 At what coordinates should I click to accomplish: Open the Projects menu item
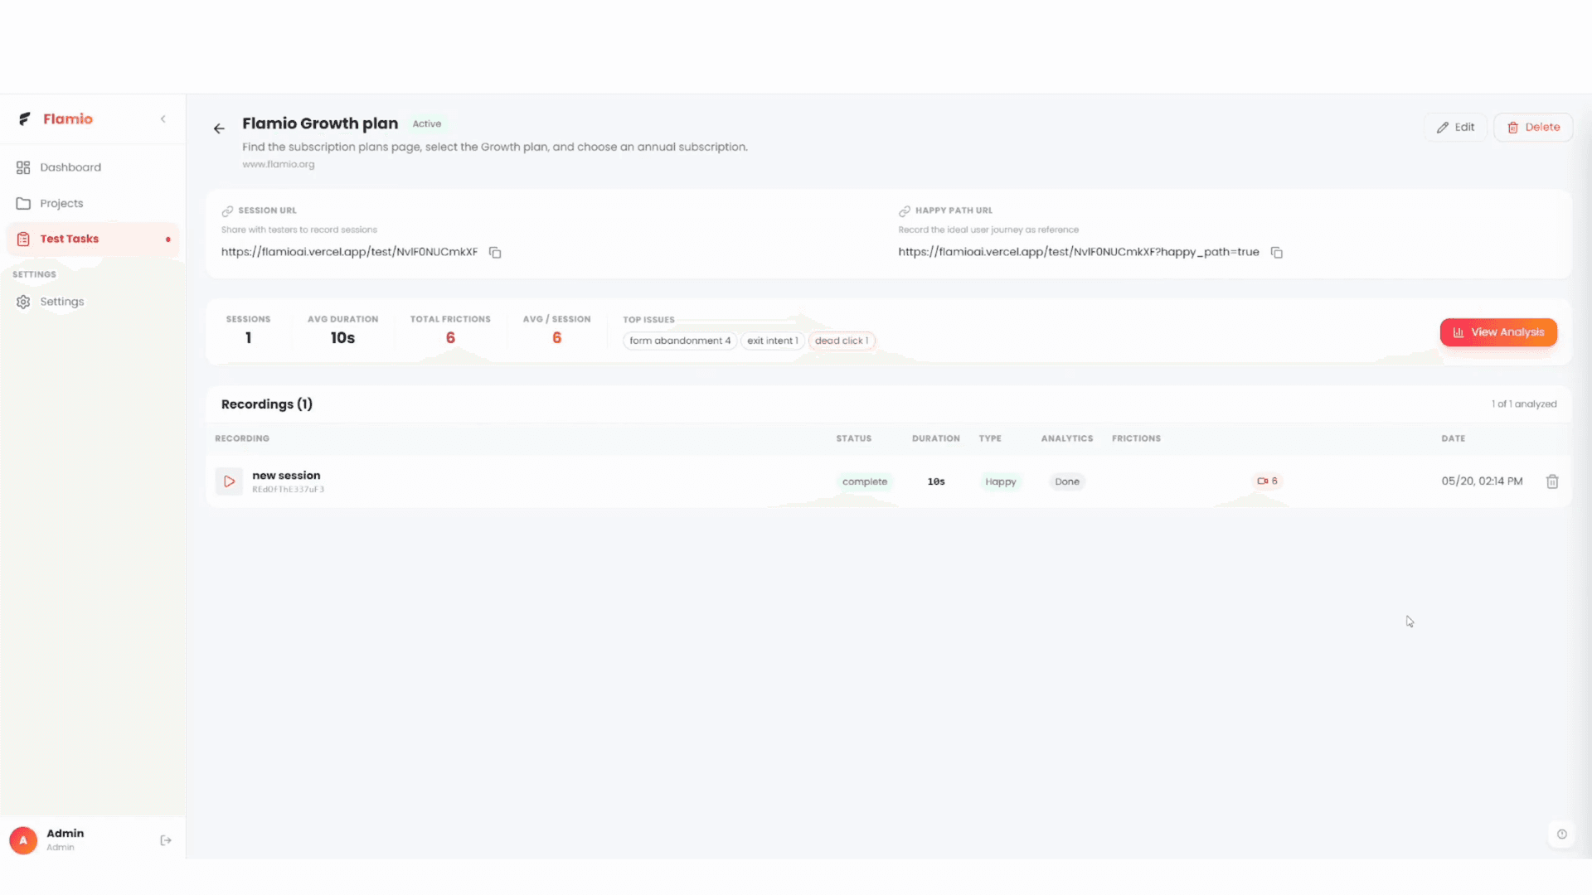point(93,203)
